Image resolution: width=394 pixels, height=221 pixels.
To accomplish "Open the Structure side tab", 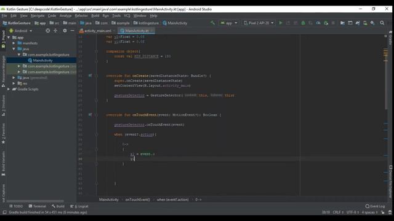I will click(3, 106).
